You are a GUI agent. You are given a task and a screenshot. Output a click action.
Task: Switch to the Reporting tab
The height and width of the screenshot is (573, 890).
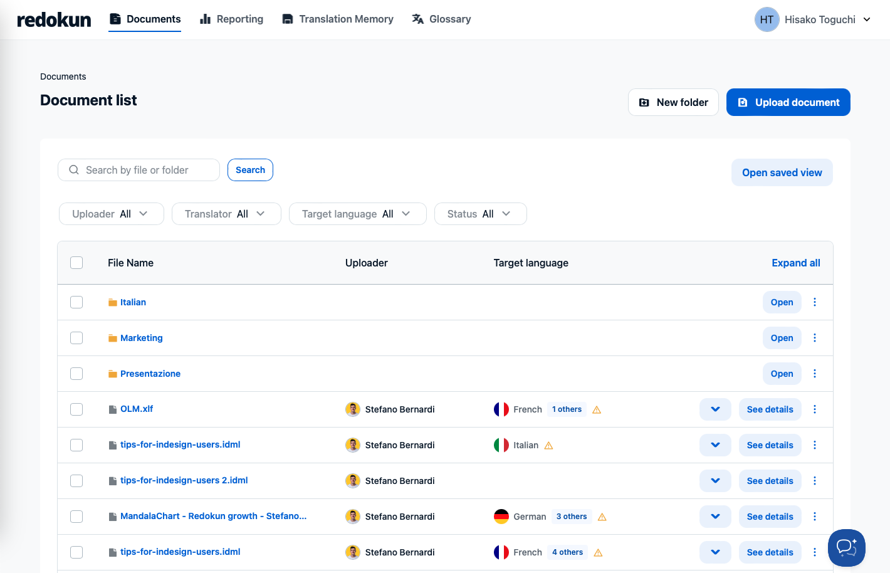[231, 19]
